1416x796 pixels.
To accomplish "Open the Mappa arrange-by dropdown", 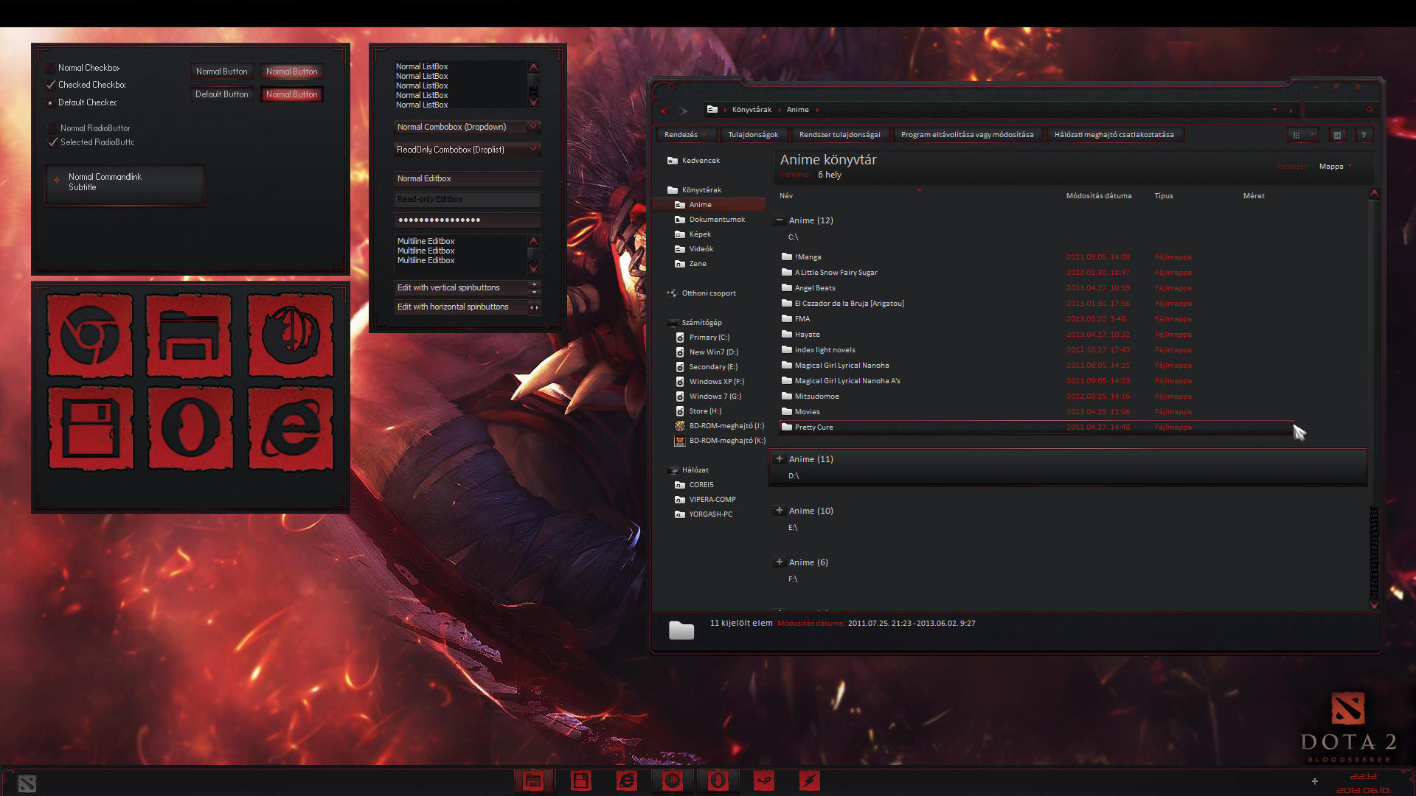I will click(1336, 167).
